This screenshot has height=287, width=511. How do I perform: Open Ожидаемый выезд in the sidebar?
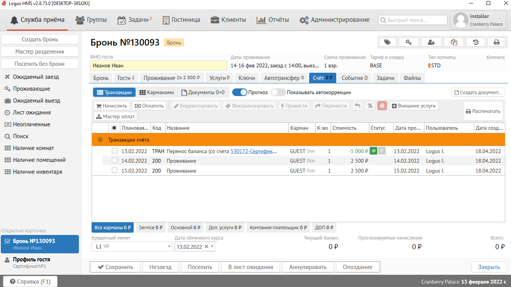point(36,101)
